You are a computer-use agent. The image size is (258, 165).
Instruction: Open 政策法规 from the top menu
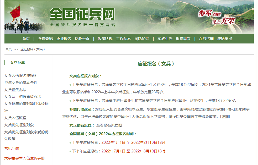(105, 39)
